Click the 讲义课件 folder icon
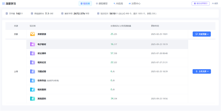 (x=32, y=53)
